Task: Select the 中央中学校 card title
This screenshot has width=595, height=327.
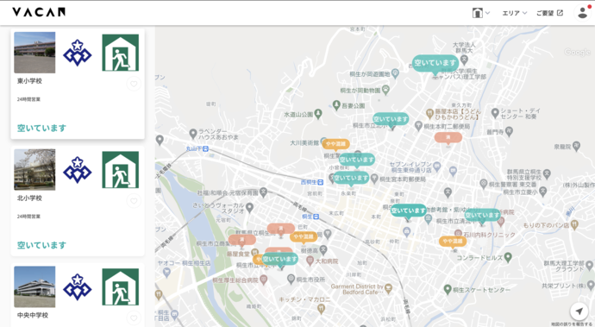Action: point(33,315)
